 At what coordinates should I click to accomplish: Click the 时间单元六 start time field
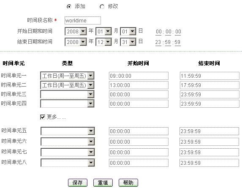coord(139,142)
